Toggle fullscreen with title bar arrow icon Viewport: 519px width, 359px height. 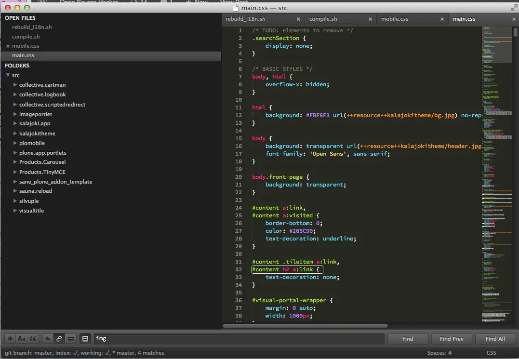514,7
